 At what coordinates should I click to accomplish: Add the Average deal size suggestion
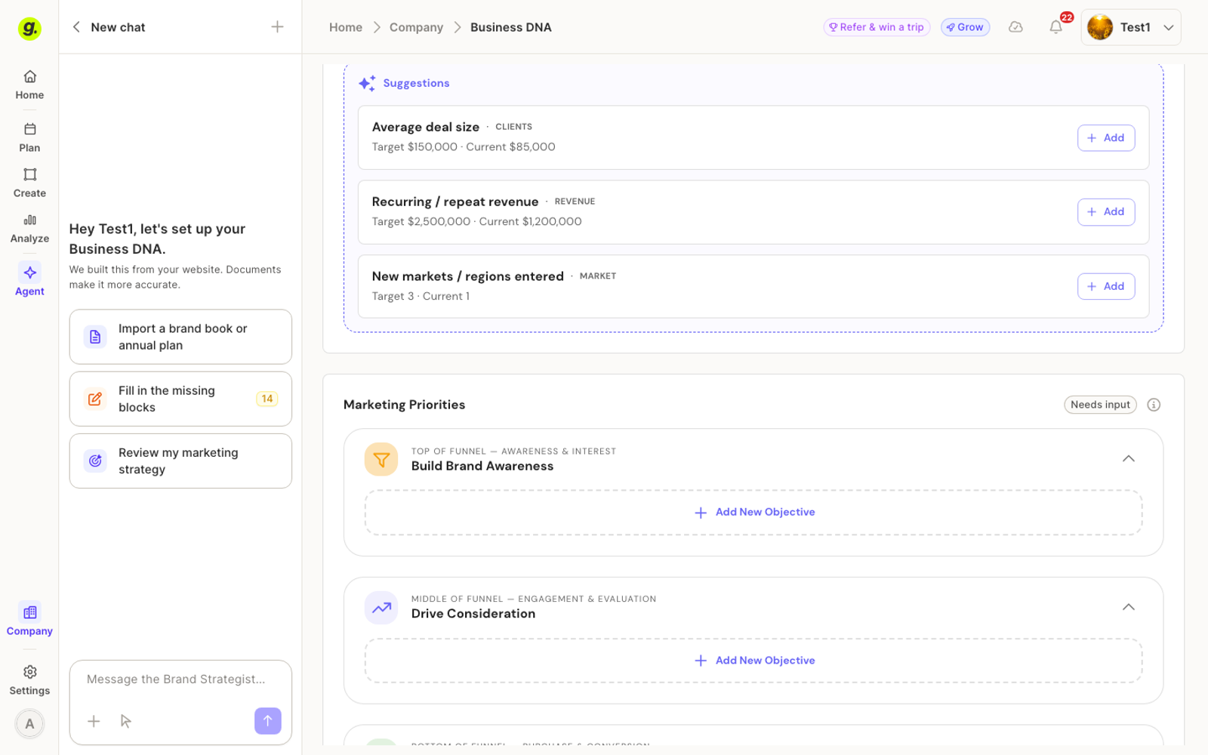(x=1105, y=137)
